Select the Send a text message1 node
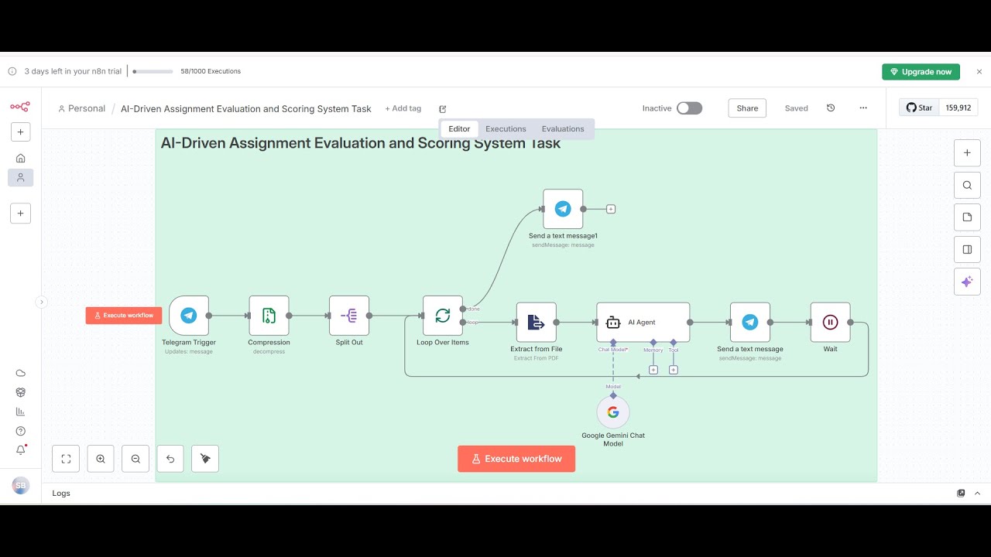This screenshot has height=557, width=991. pos(563,209)
